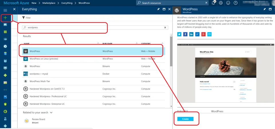Select the WordPress by Bitnami result
The image size is (275, 129).
point(93,66)
